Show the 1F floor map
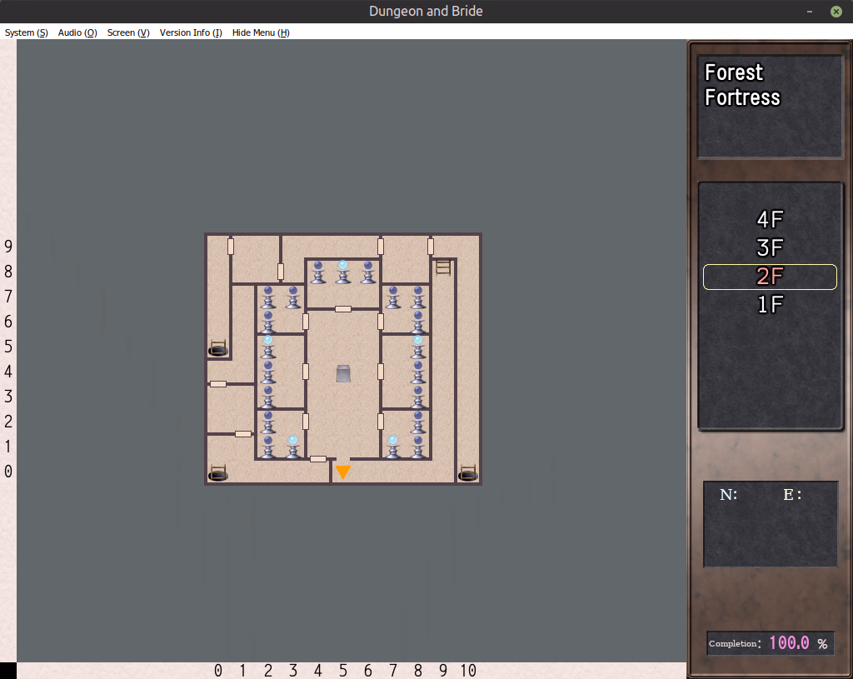The image size is (853, 679). pyautogui.click(x=770, y=305)
